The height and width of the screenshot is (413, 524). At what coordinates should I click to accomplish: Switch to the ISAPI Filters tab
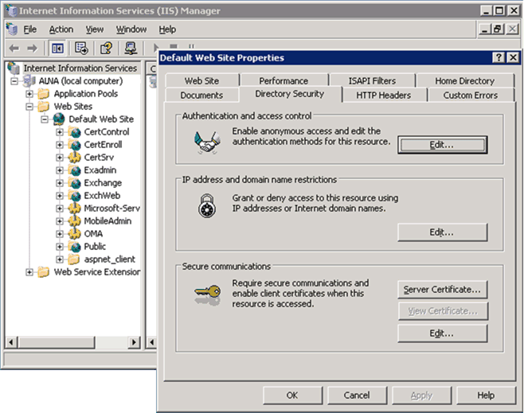tap(372, 81)
